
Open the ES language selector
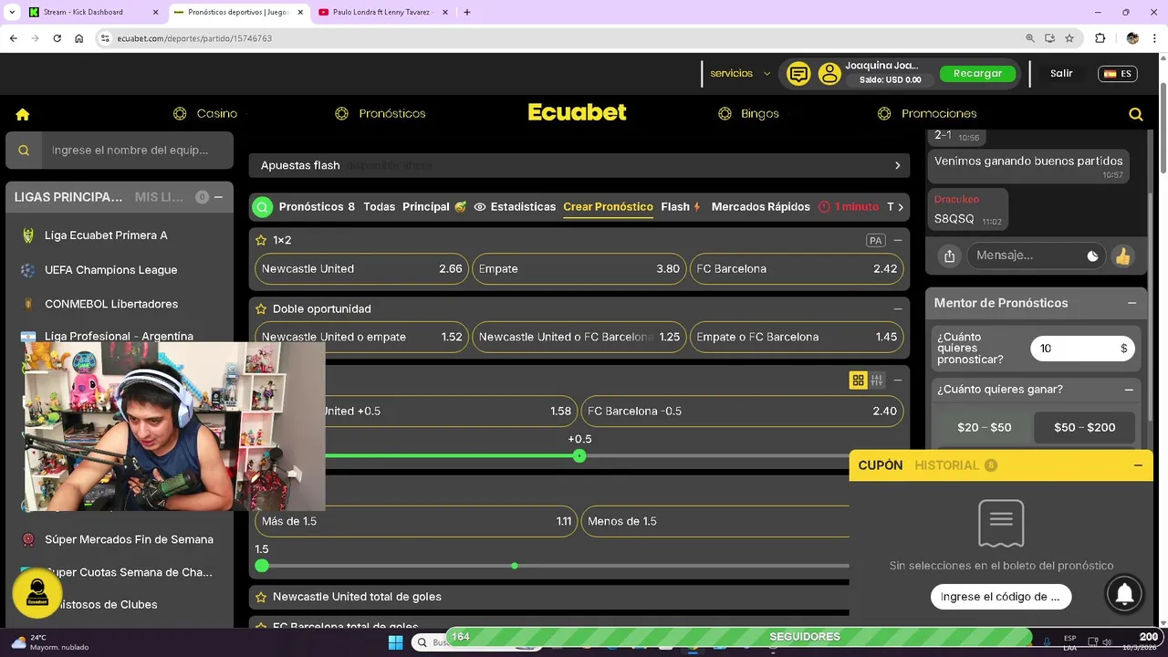(x=1118, y=74)
